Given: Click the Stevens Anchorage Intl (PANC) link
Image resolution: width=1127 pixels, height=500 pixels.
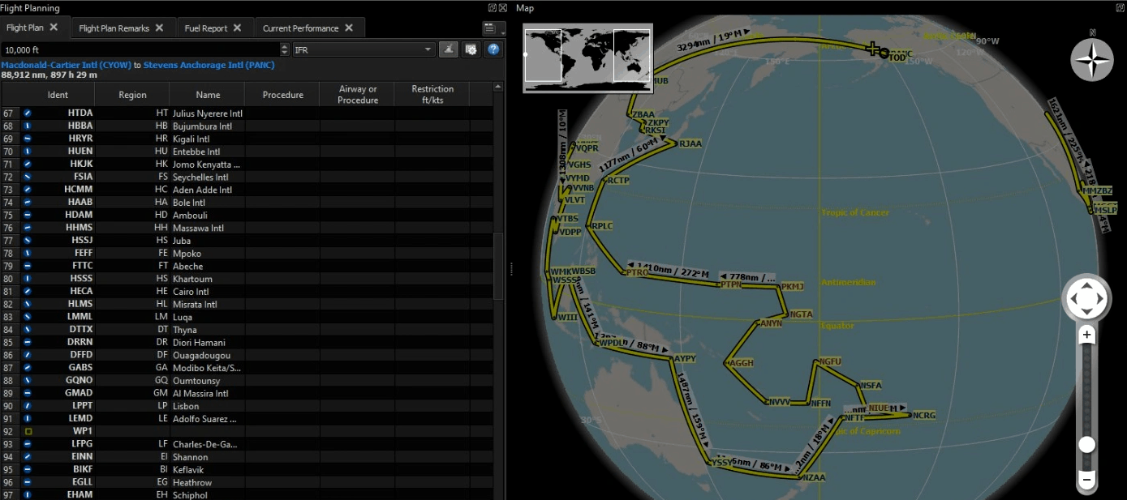Looking at the screenshot, I should pos(209,65).
